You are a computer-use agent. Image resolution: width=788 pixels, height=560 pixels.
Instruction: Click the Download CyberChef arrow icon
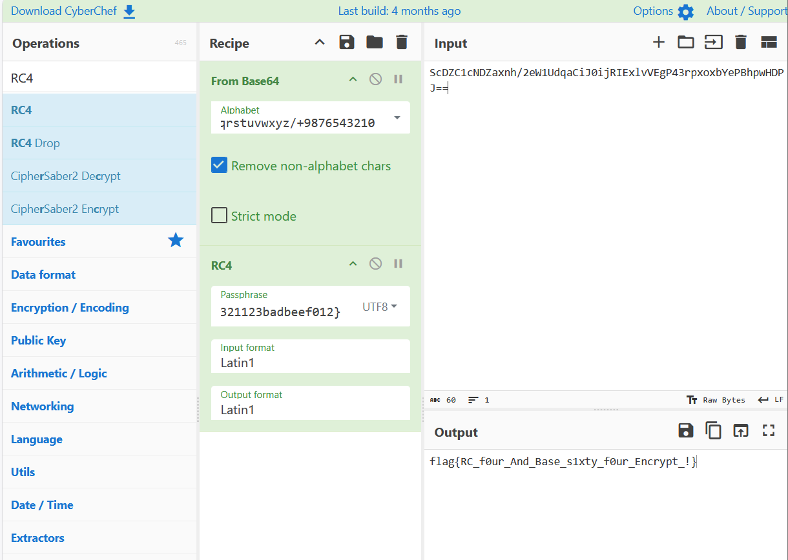[129, 12]
